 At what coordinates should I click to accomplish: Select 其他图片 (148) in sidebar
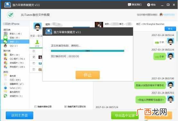click(x=17, y=67)
